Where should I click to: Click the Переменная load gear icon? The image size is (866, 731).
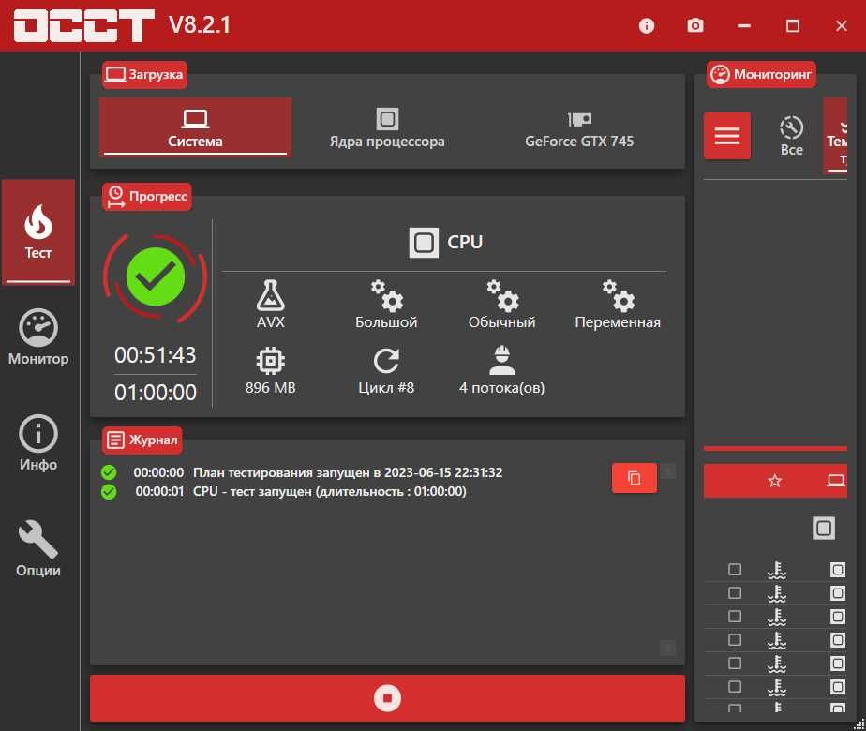(x=618, y=295)
